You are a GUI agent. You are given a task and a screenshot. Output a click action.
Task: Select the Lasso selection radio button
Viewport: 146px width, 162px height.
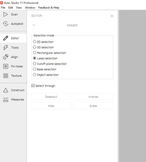pyautogui.click(x=35, y=58)
